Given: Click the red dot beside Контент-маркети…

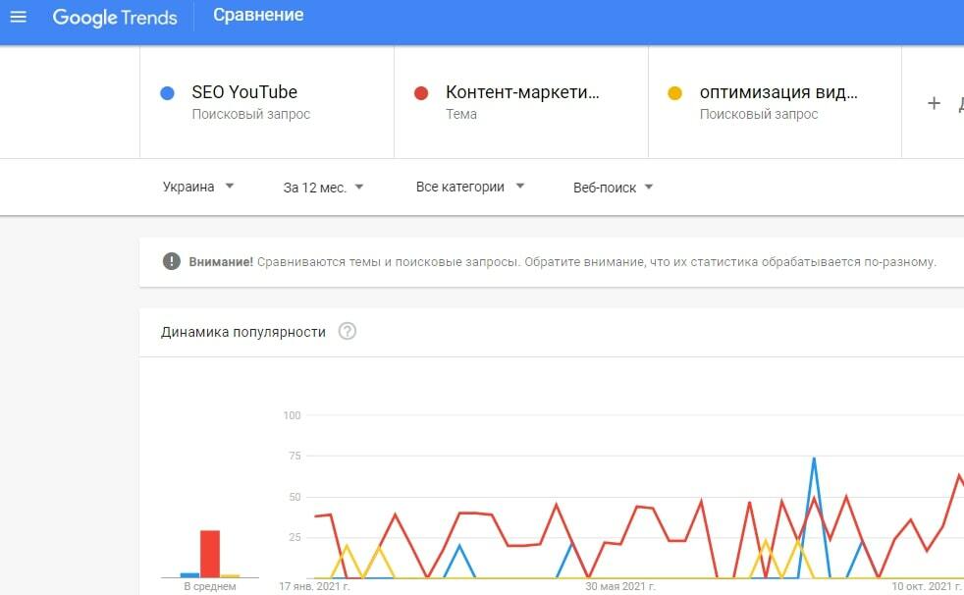Looking at the screenshot, I should (421, 93).
